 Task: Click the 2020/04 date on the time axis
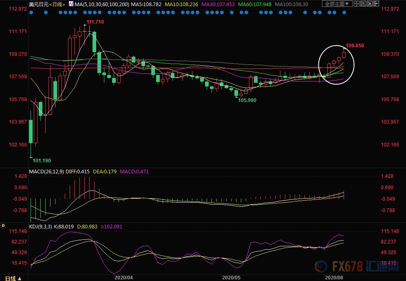(x=124, y=278)
